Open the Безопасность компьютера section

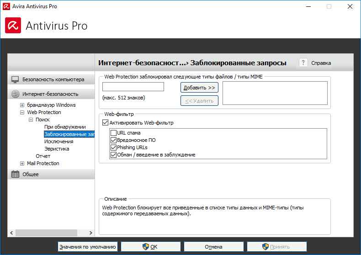[51, 79]
